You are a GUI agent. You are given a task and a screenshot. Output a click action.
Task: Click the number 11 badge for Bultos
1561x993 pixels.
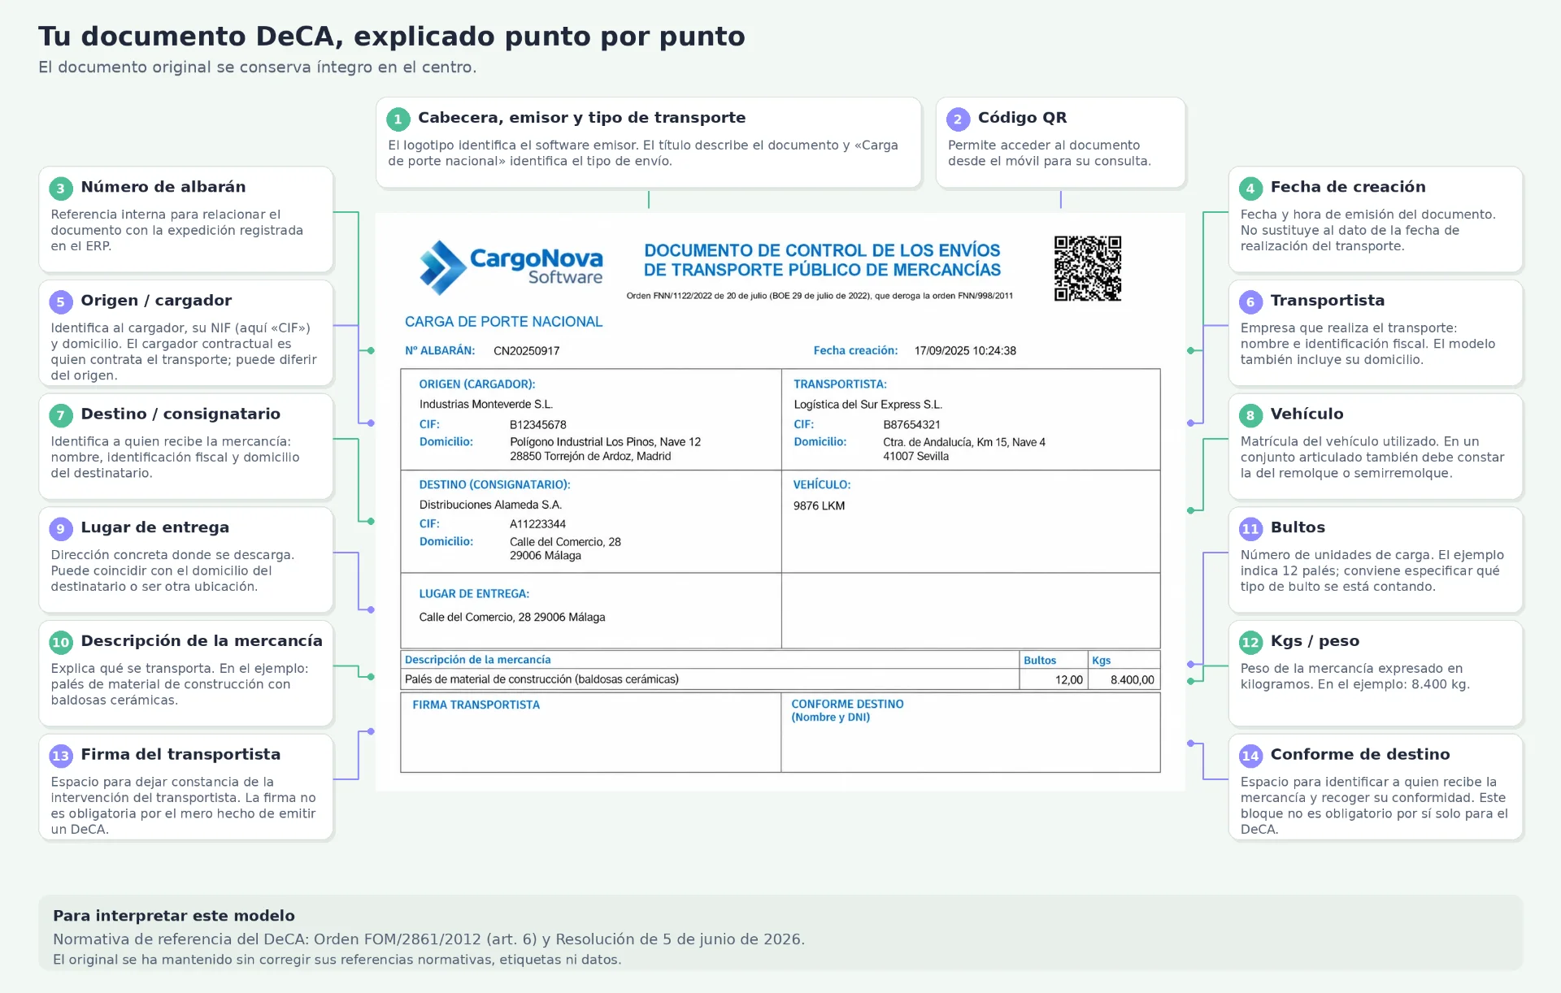[1250, 529]
